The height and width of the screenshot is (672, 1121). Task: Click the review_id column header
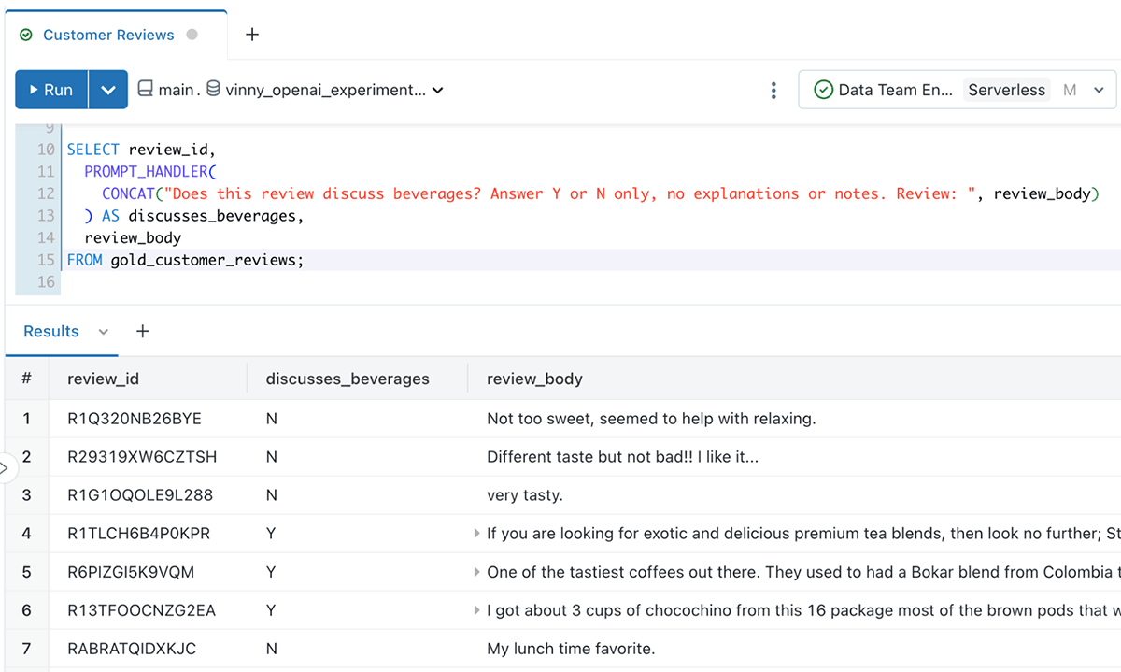[x=103, y=379]
